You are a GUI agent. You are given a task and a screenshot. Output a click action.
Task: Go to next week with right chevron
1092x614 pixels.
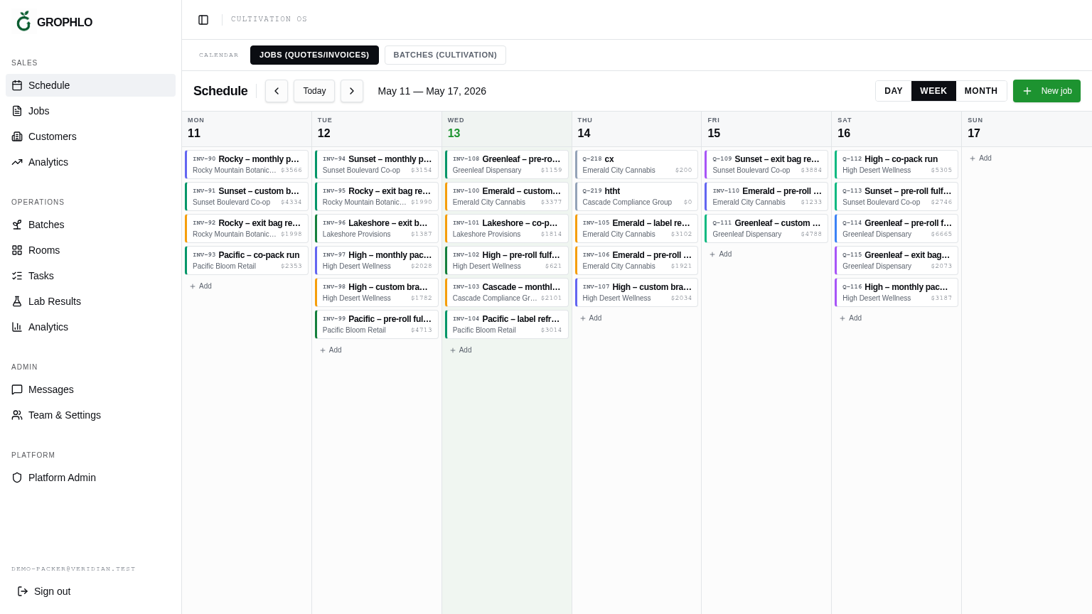click(x=352, y=91)
